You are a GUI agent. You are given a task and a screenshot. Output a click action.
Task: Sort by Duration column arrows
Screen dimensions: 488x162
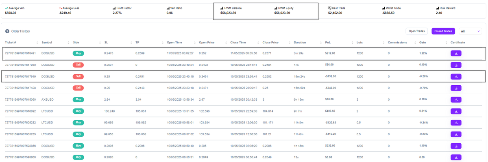click(x=320, y=42)
